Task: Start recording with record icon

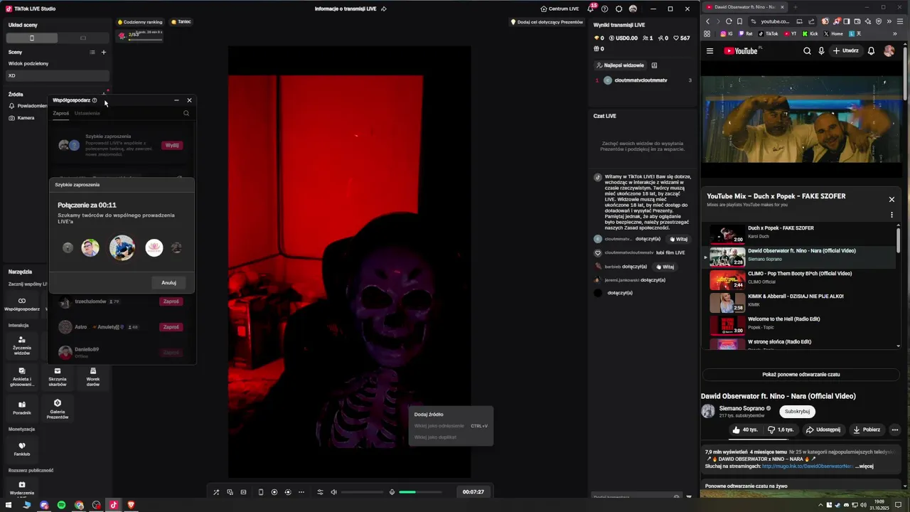Action: 274,492
